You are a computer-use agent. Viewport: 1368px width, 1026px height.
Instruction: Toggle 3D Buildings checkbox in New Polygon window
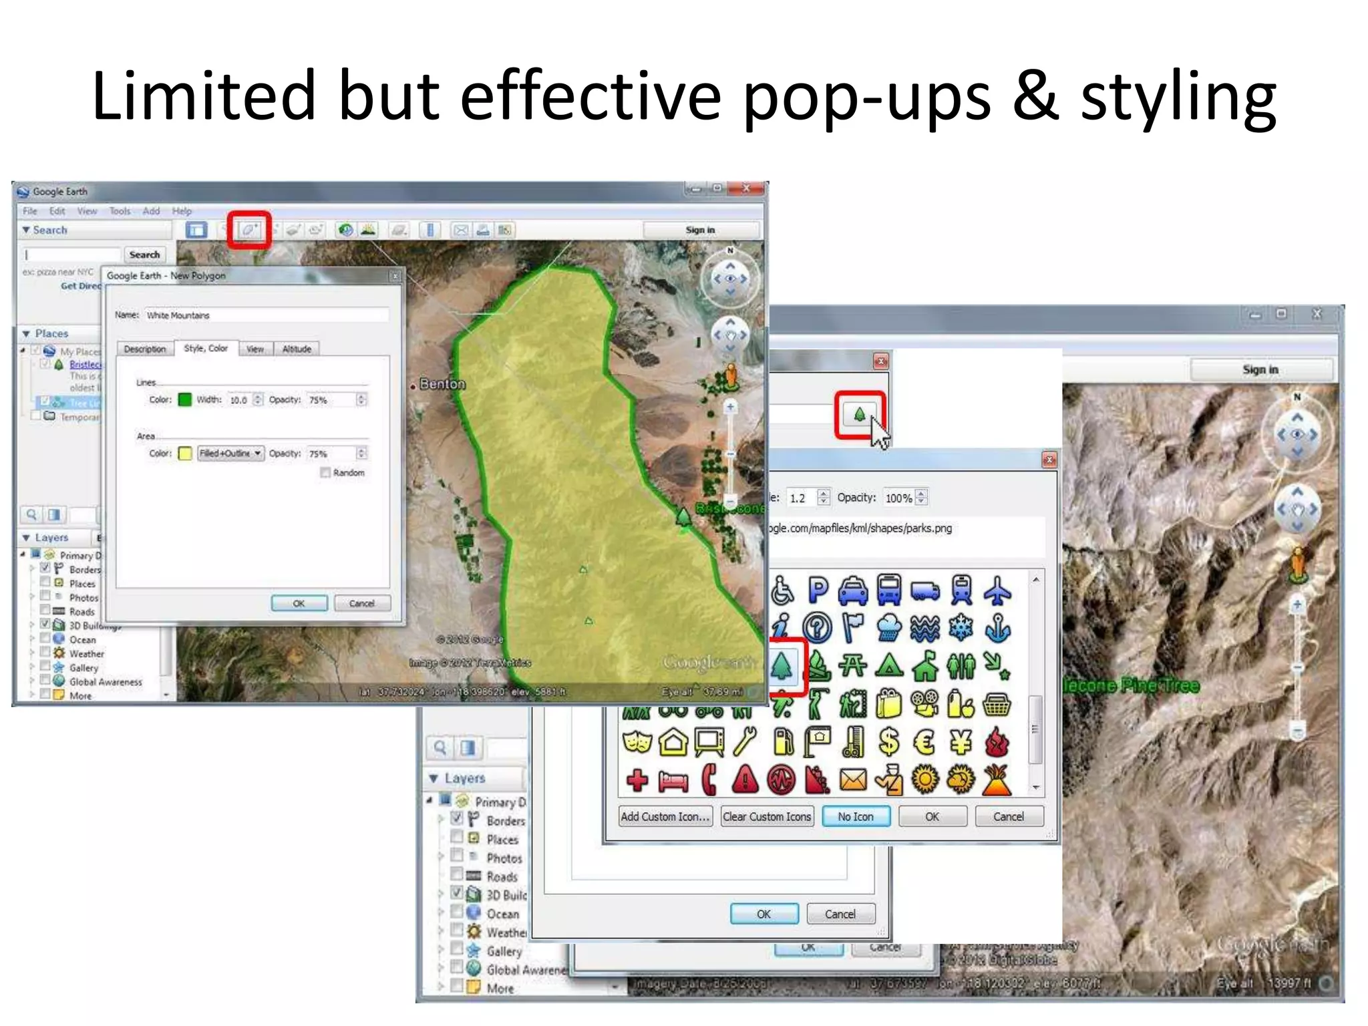45,624
